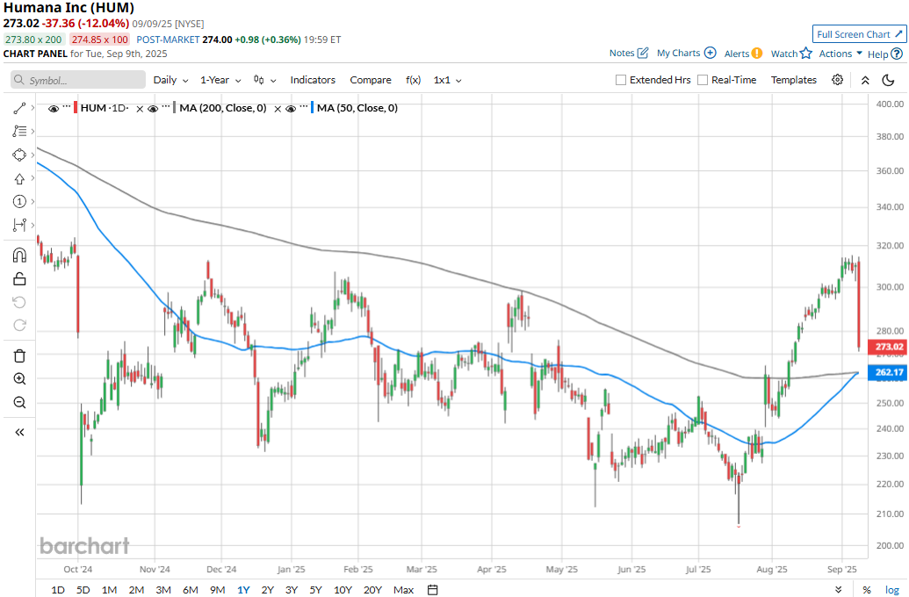Click the 273.02 price axis label
This screenshot has width=909, height=597.
pos(887,347)
